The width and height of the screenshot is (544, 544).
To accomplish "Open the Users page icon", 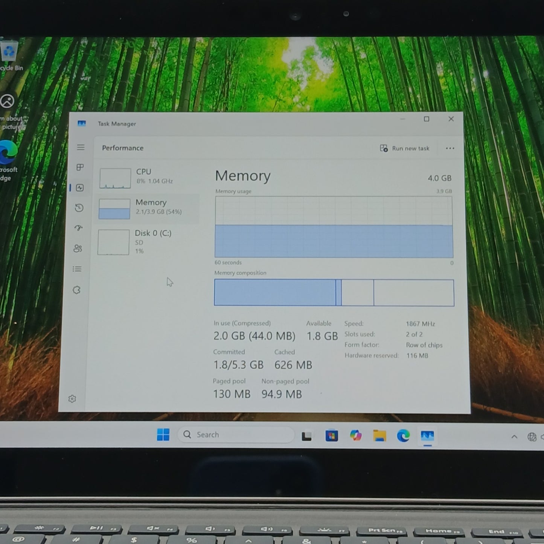I will [78, 248].
